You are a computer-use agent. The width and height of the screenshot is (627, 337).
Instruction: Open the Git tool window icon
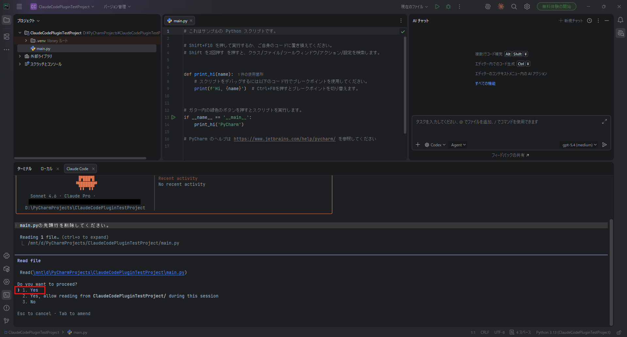click(x=7, y=321)
